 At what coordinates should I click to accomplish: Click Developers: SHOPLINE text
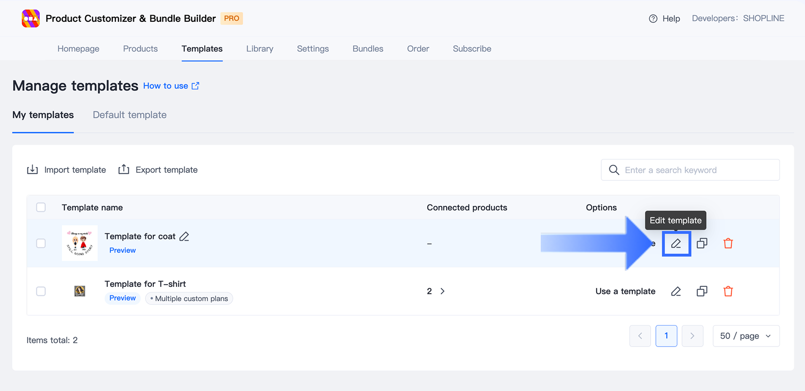738,18
